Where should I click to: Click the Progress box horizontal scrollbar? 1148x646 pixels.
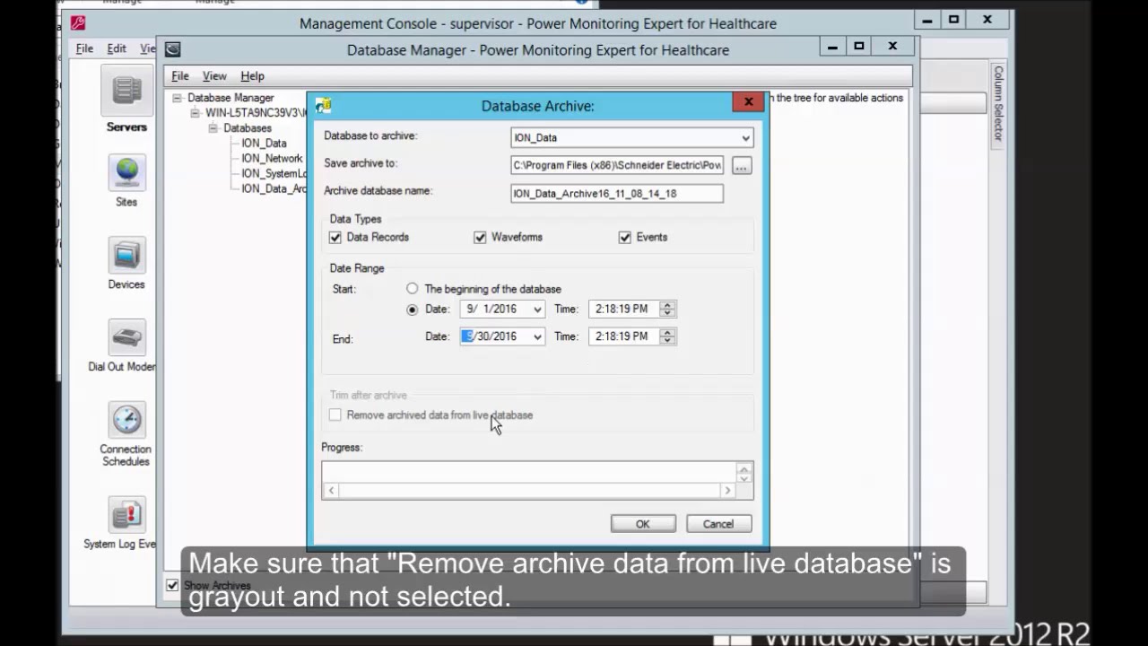point(529,491)
